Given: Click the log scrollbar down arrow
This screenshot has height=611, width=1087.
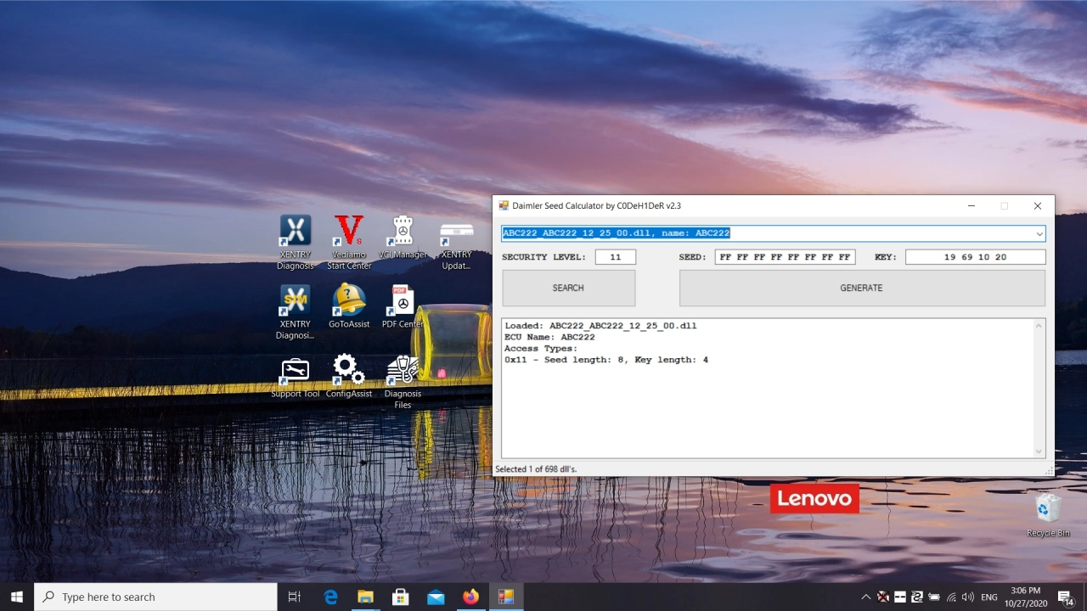Looking at the screenshot, I should tap(1039, 451).
